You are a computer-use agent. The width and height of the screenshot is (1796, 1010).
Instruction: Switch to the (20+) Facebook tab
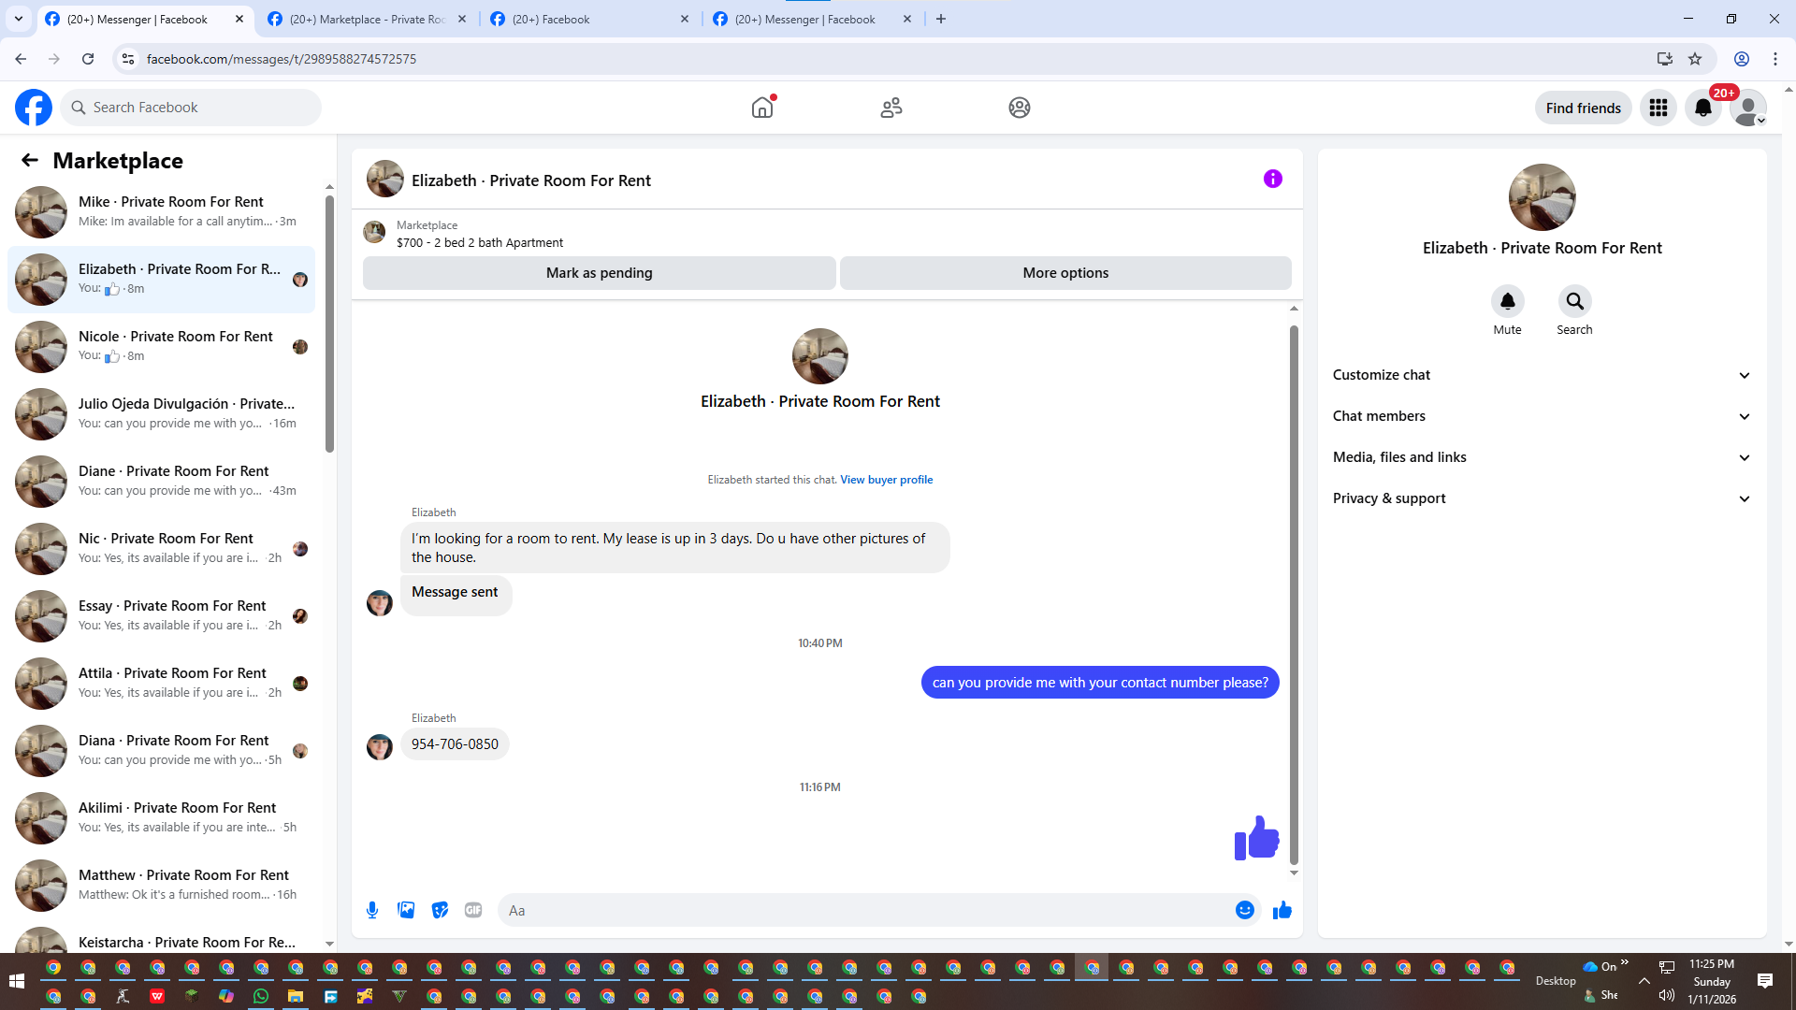tap(589, 19)
